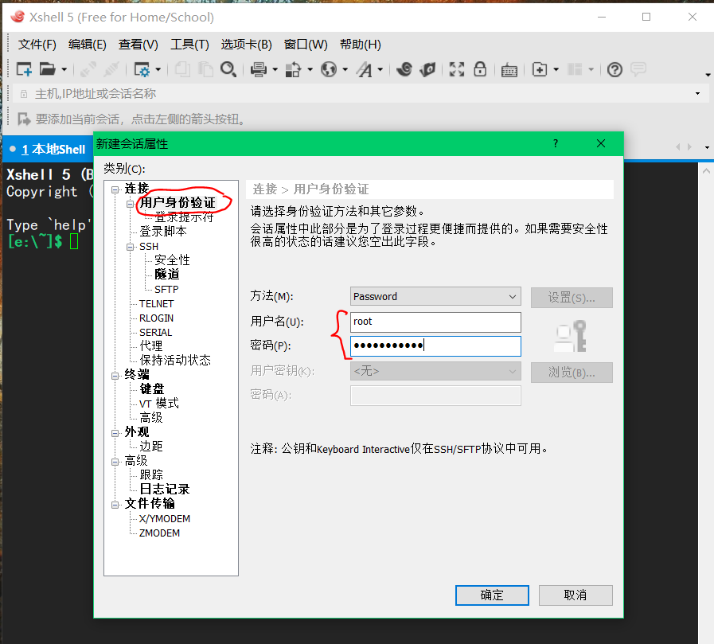Click the add-session arrow icon
The height and width of the screenshot is (644, 714).
[24, 119]
